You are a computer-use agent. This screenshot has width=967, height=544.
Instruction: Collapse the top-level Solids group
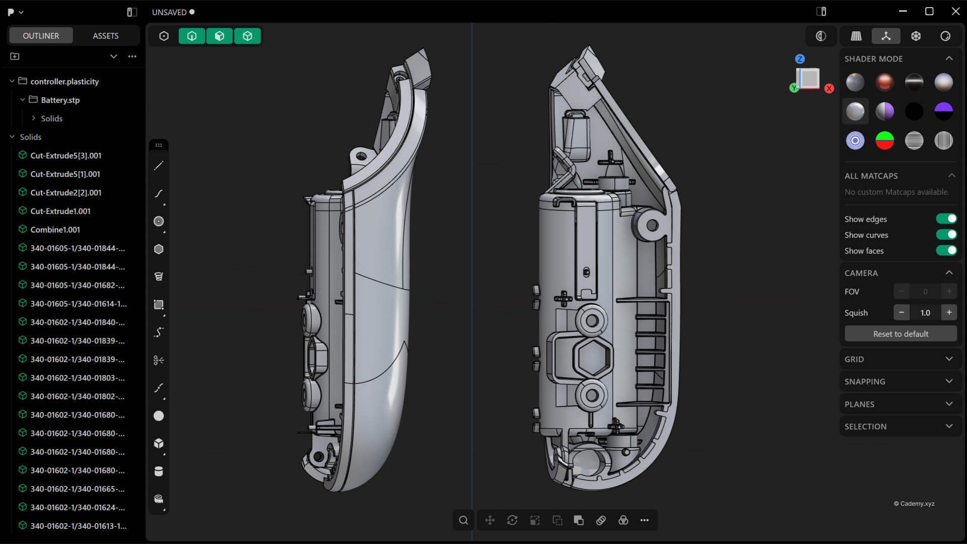[x=12, y=137]
